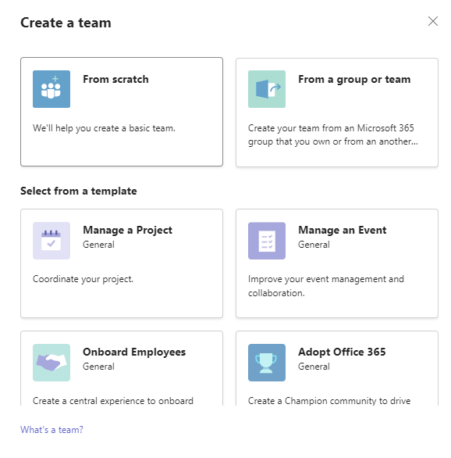Close the Create a team dialog
The width and height of the screenshot is (451, 458).
pyautogui.click(x=433, y=21)
